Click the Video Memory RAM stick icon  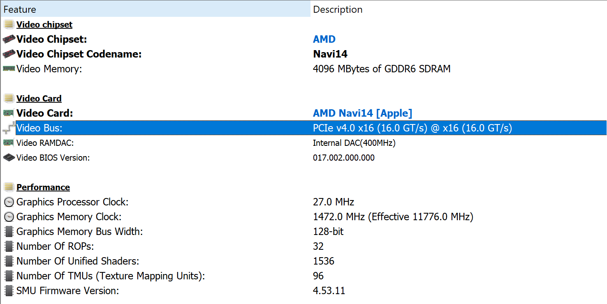[9, 69]
